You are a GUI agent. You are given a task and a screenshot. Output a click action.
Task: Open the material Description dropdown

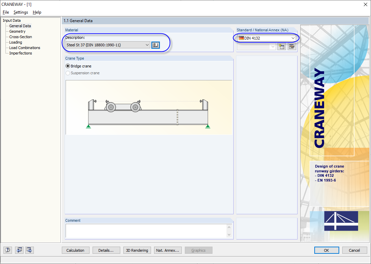(x=108, y=45)
